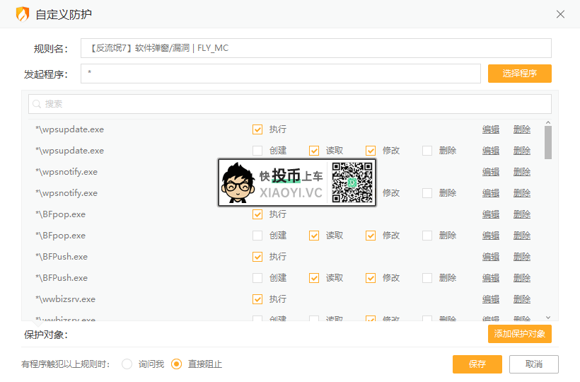The height and width of the screenshot is (382, 580).
Task: Click 删除 link on BFpop.exe 执行 row
Action: coord(522,214)
